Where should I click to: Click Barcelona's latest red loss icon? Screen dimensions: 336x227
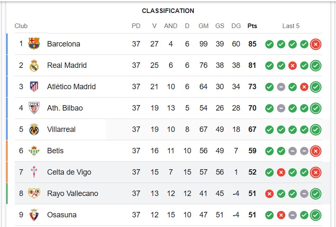click(316, 44)
